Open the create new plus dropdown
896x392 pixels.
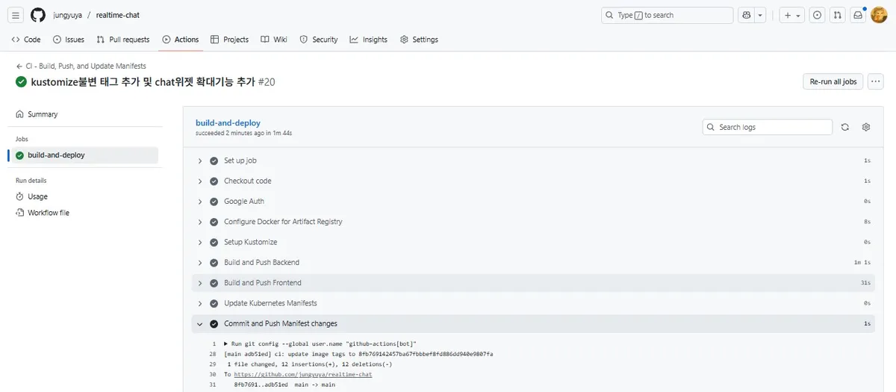click(x=791, y=16)
